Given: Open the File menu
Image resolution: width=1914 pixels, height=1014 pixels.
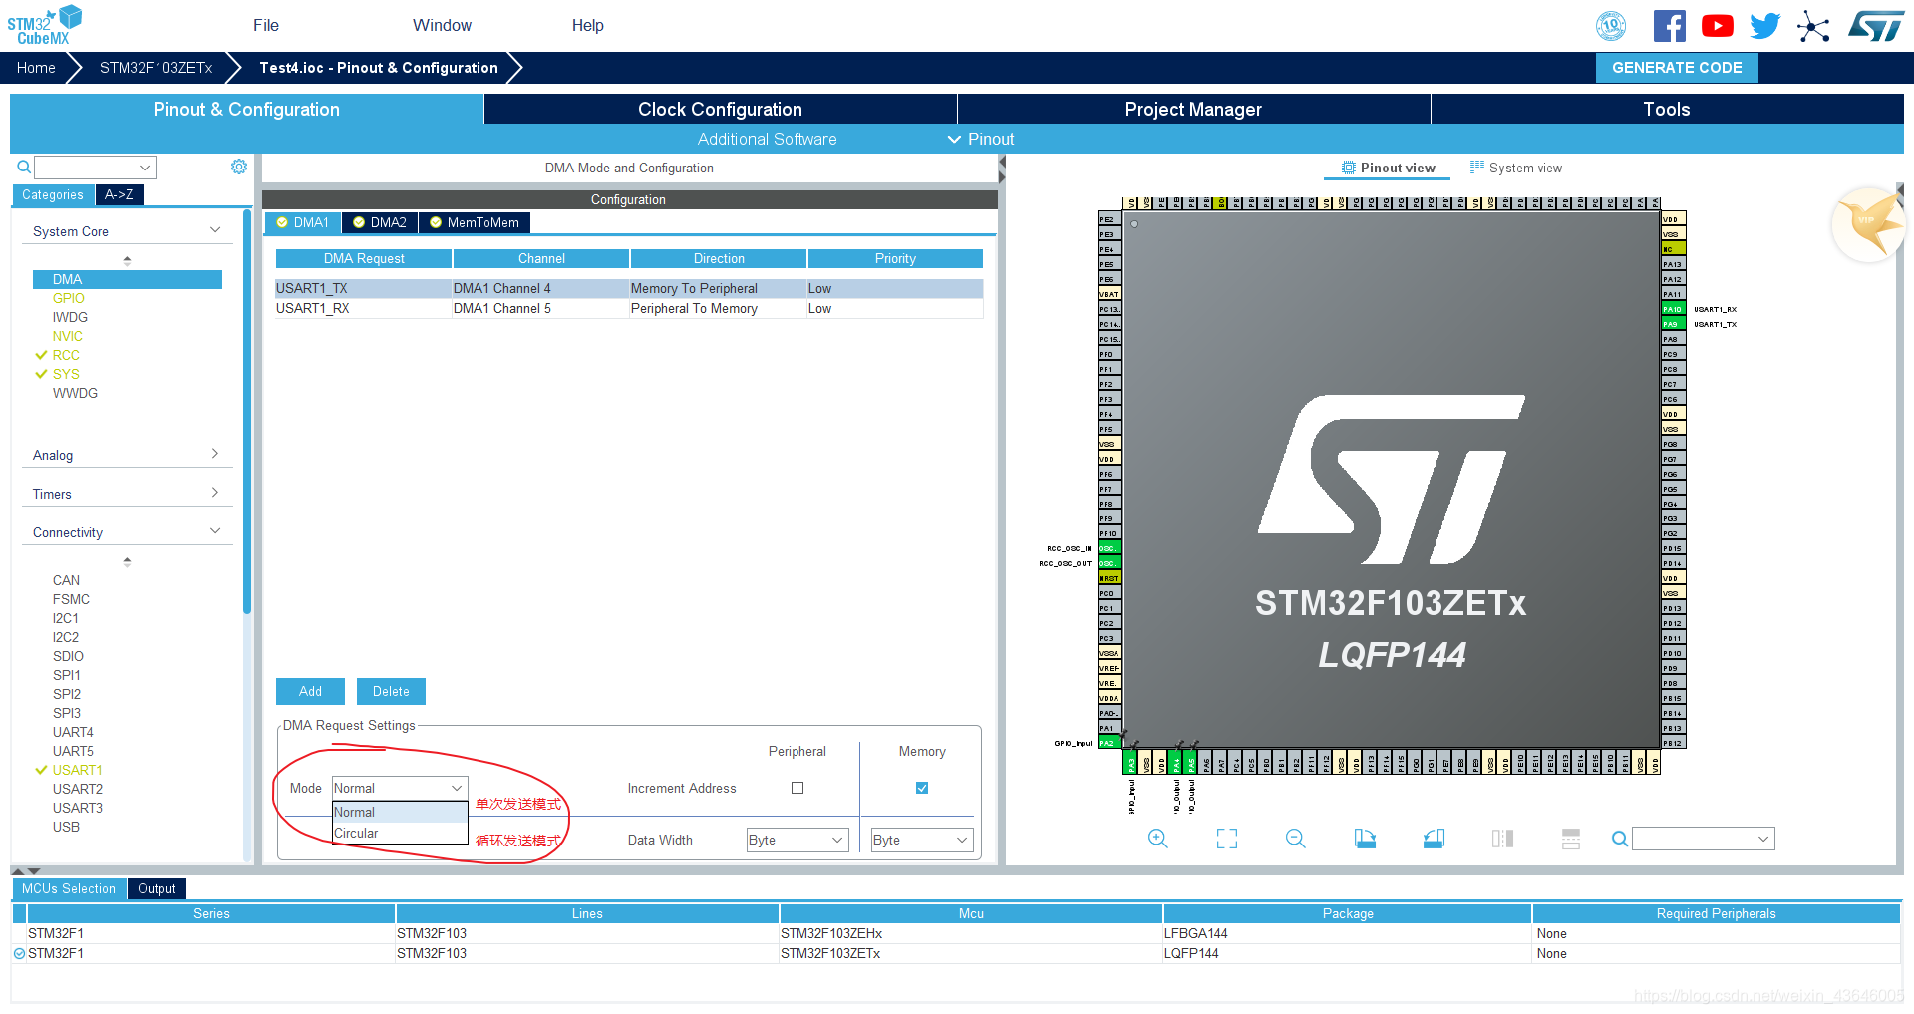Looking at the screenshot, I should (x=266, y=25).
